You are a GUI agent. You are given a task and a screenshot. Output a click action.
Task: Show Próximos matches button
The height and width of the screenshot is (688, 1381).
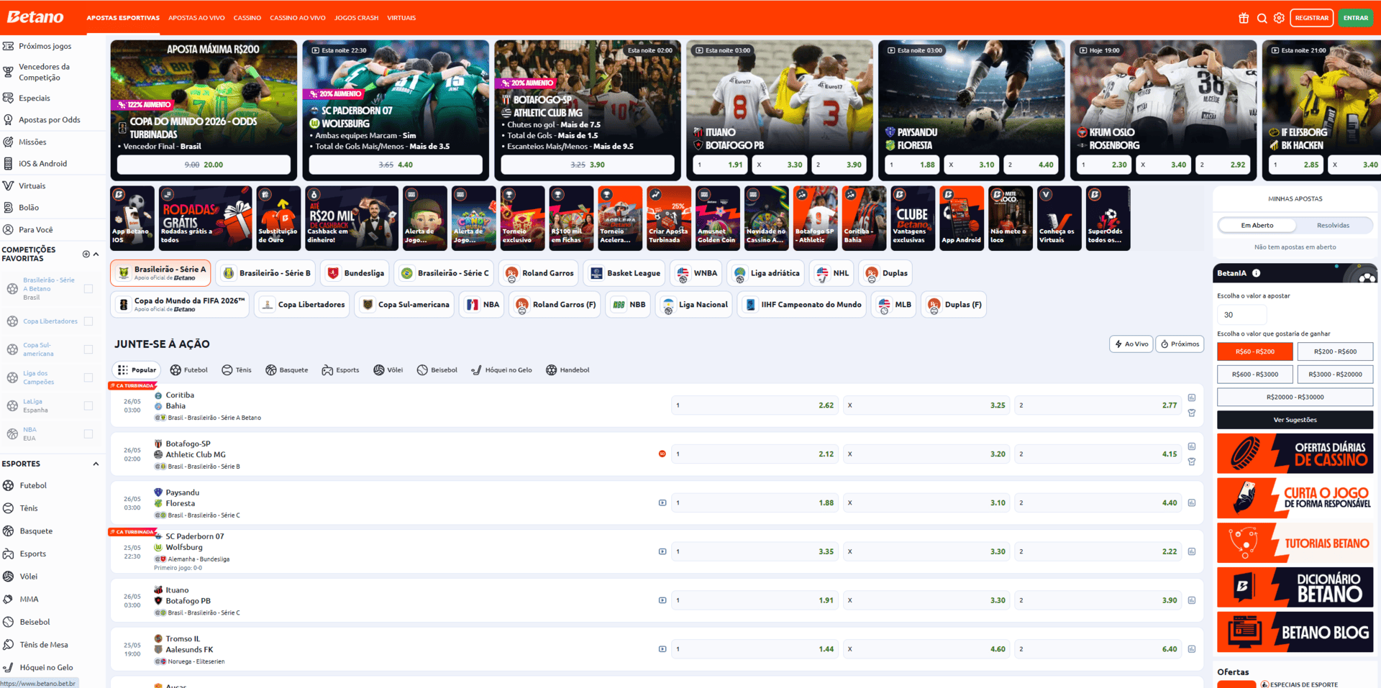(1180, 344)
